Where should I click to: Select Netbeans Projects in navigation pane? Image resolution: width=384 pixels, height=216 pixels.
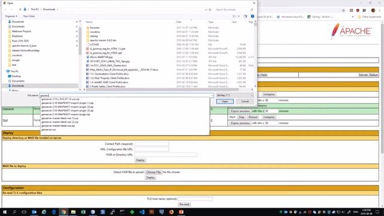(x=22, y=31)
